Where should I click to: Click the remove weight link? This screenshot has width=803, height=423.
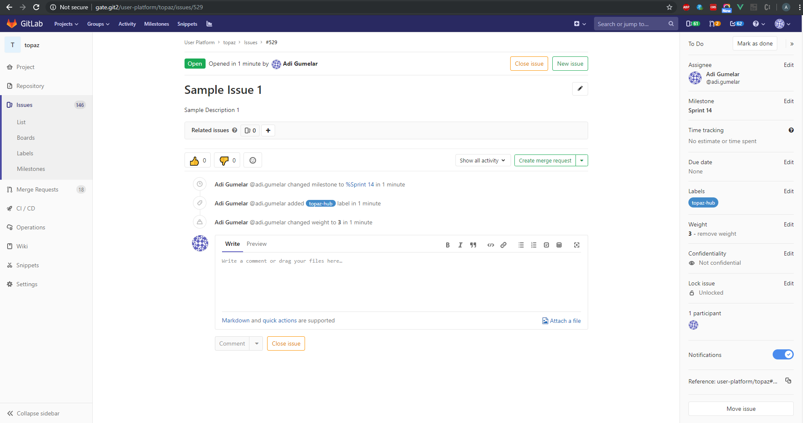[717, 234]
